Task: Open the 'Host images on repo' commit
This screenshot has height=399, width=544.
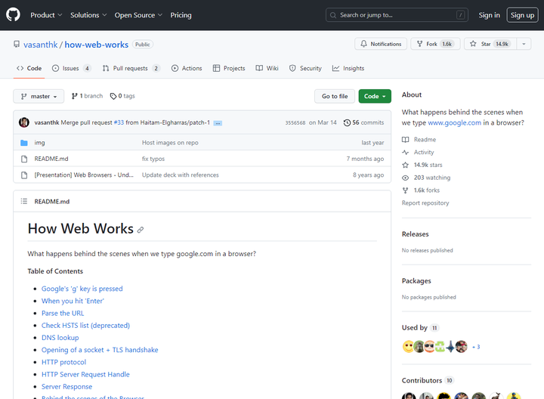Action: click(x=170, y=143)
